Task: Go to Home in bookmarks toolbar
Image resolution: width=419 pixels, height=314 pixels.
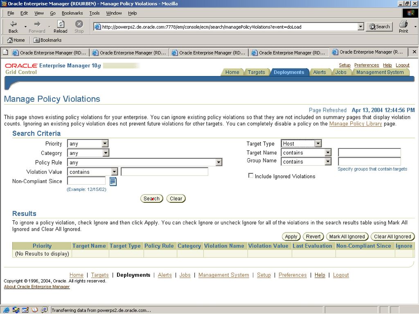Action: tap(16, 40)
